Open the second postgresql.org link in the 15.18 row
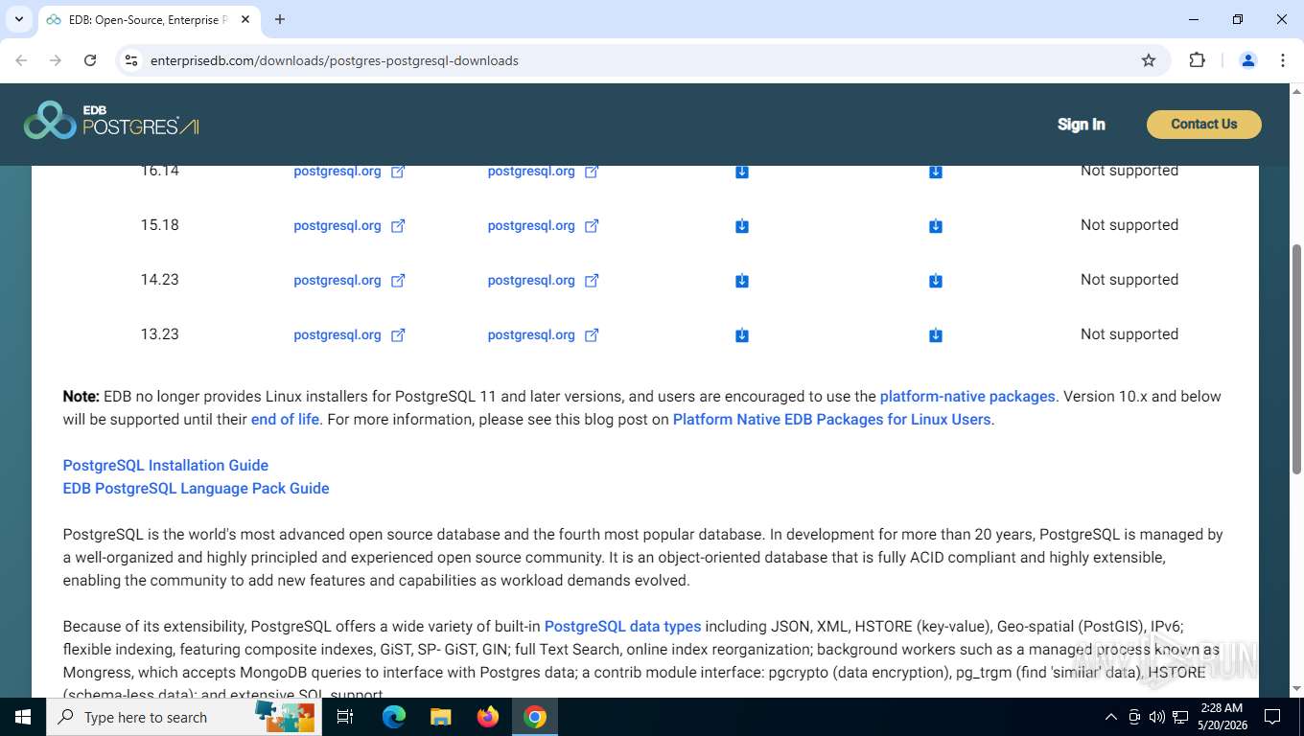The height and width of the screenshot is (736, 1304). (543, 226)
